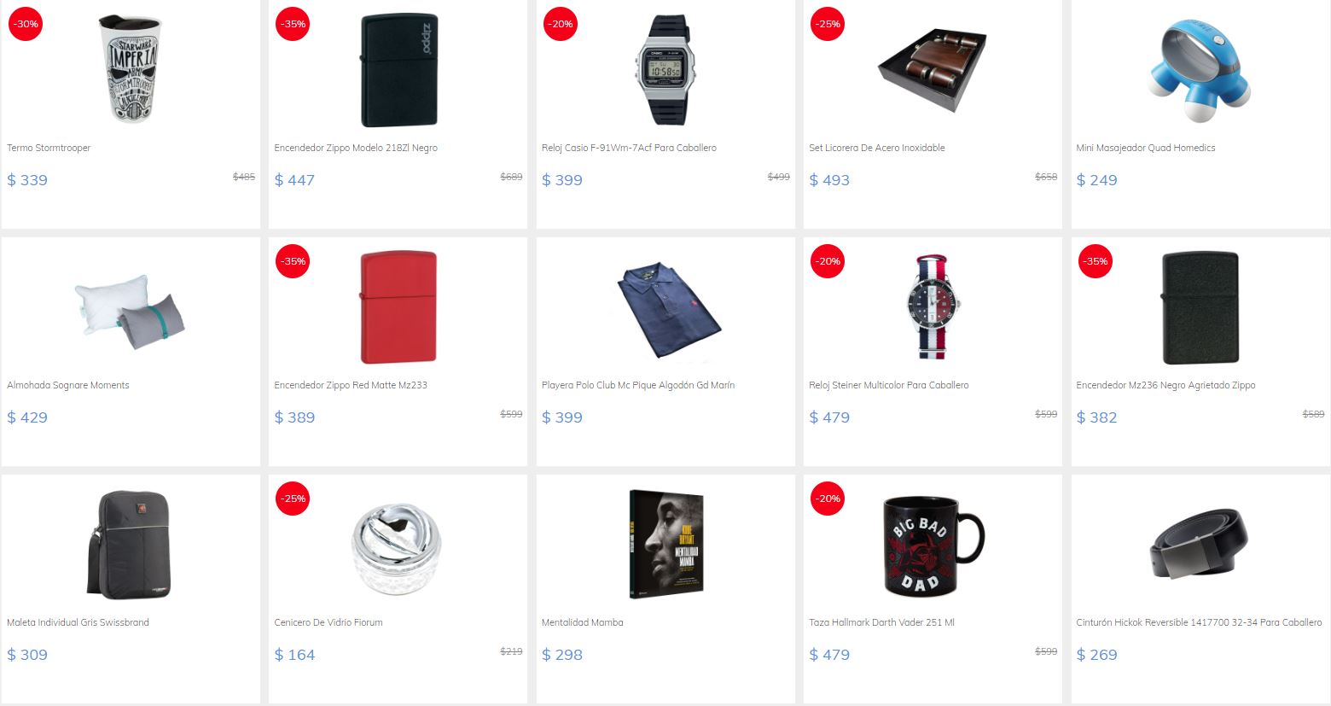Open the Mentalidad Mamba book cover
This screenshot has width=1331, height=706.
[x=665, y=545]
